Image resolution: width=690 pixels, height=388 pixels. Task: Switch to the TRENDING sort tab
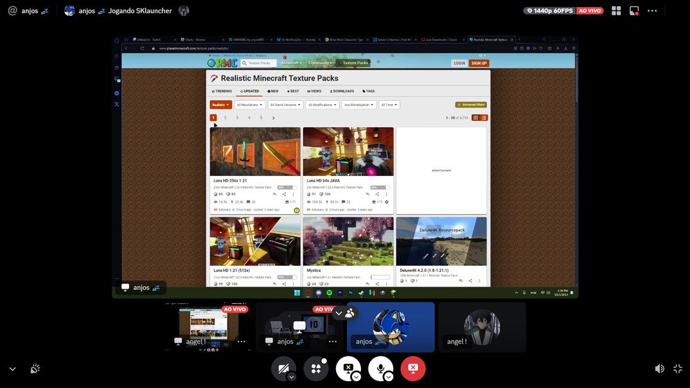coord(221,91)
